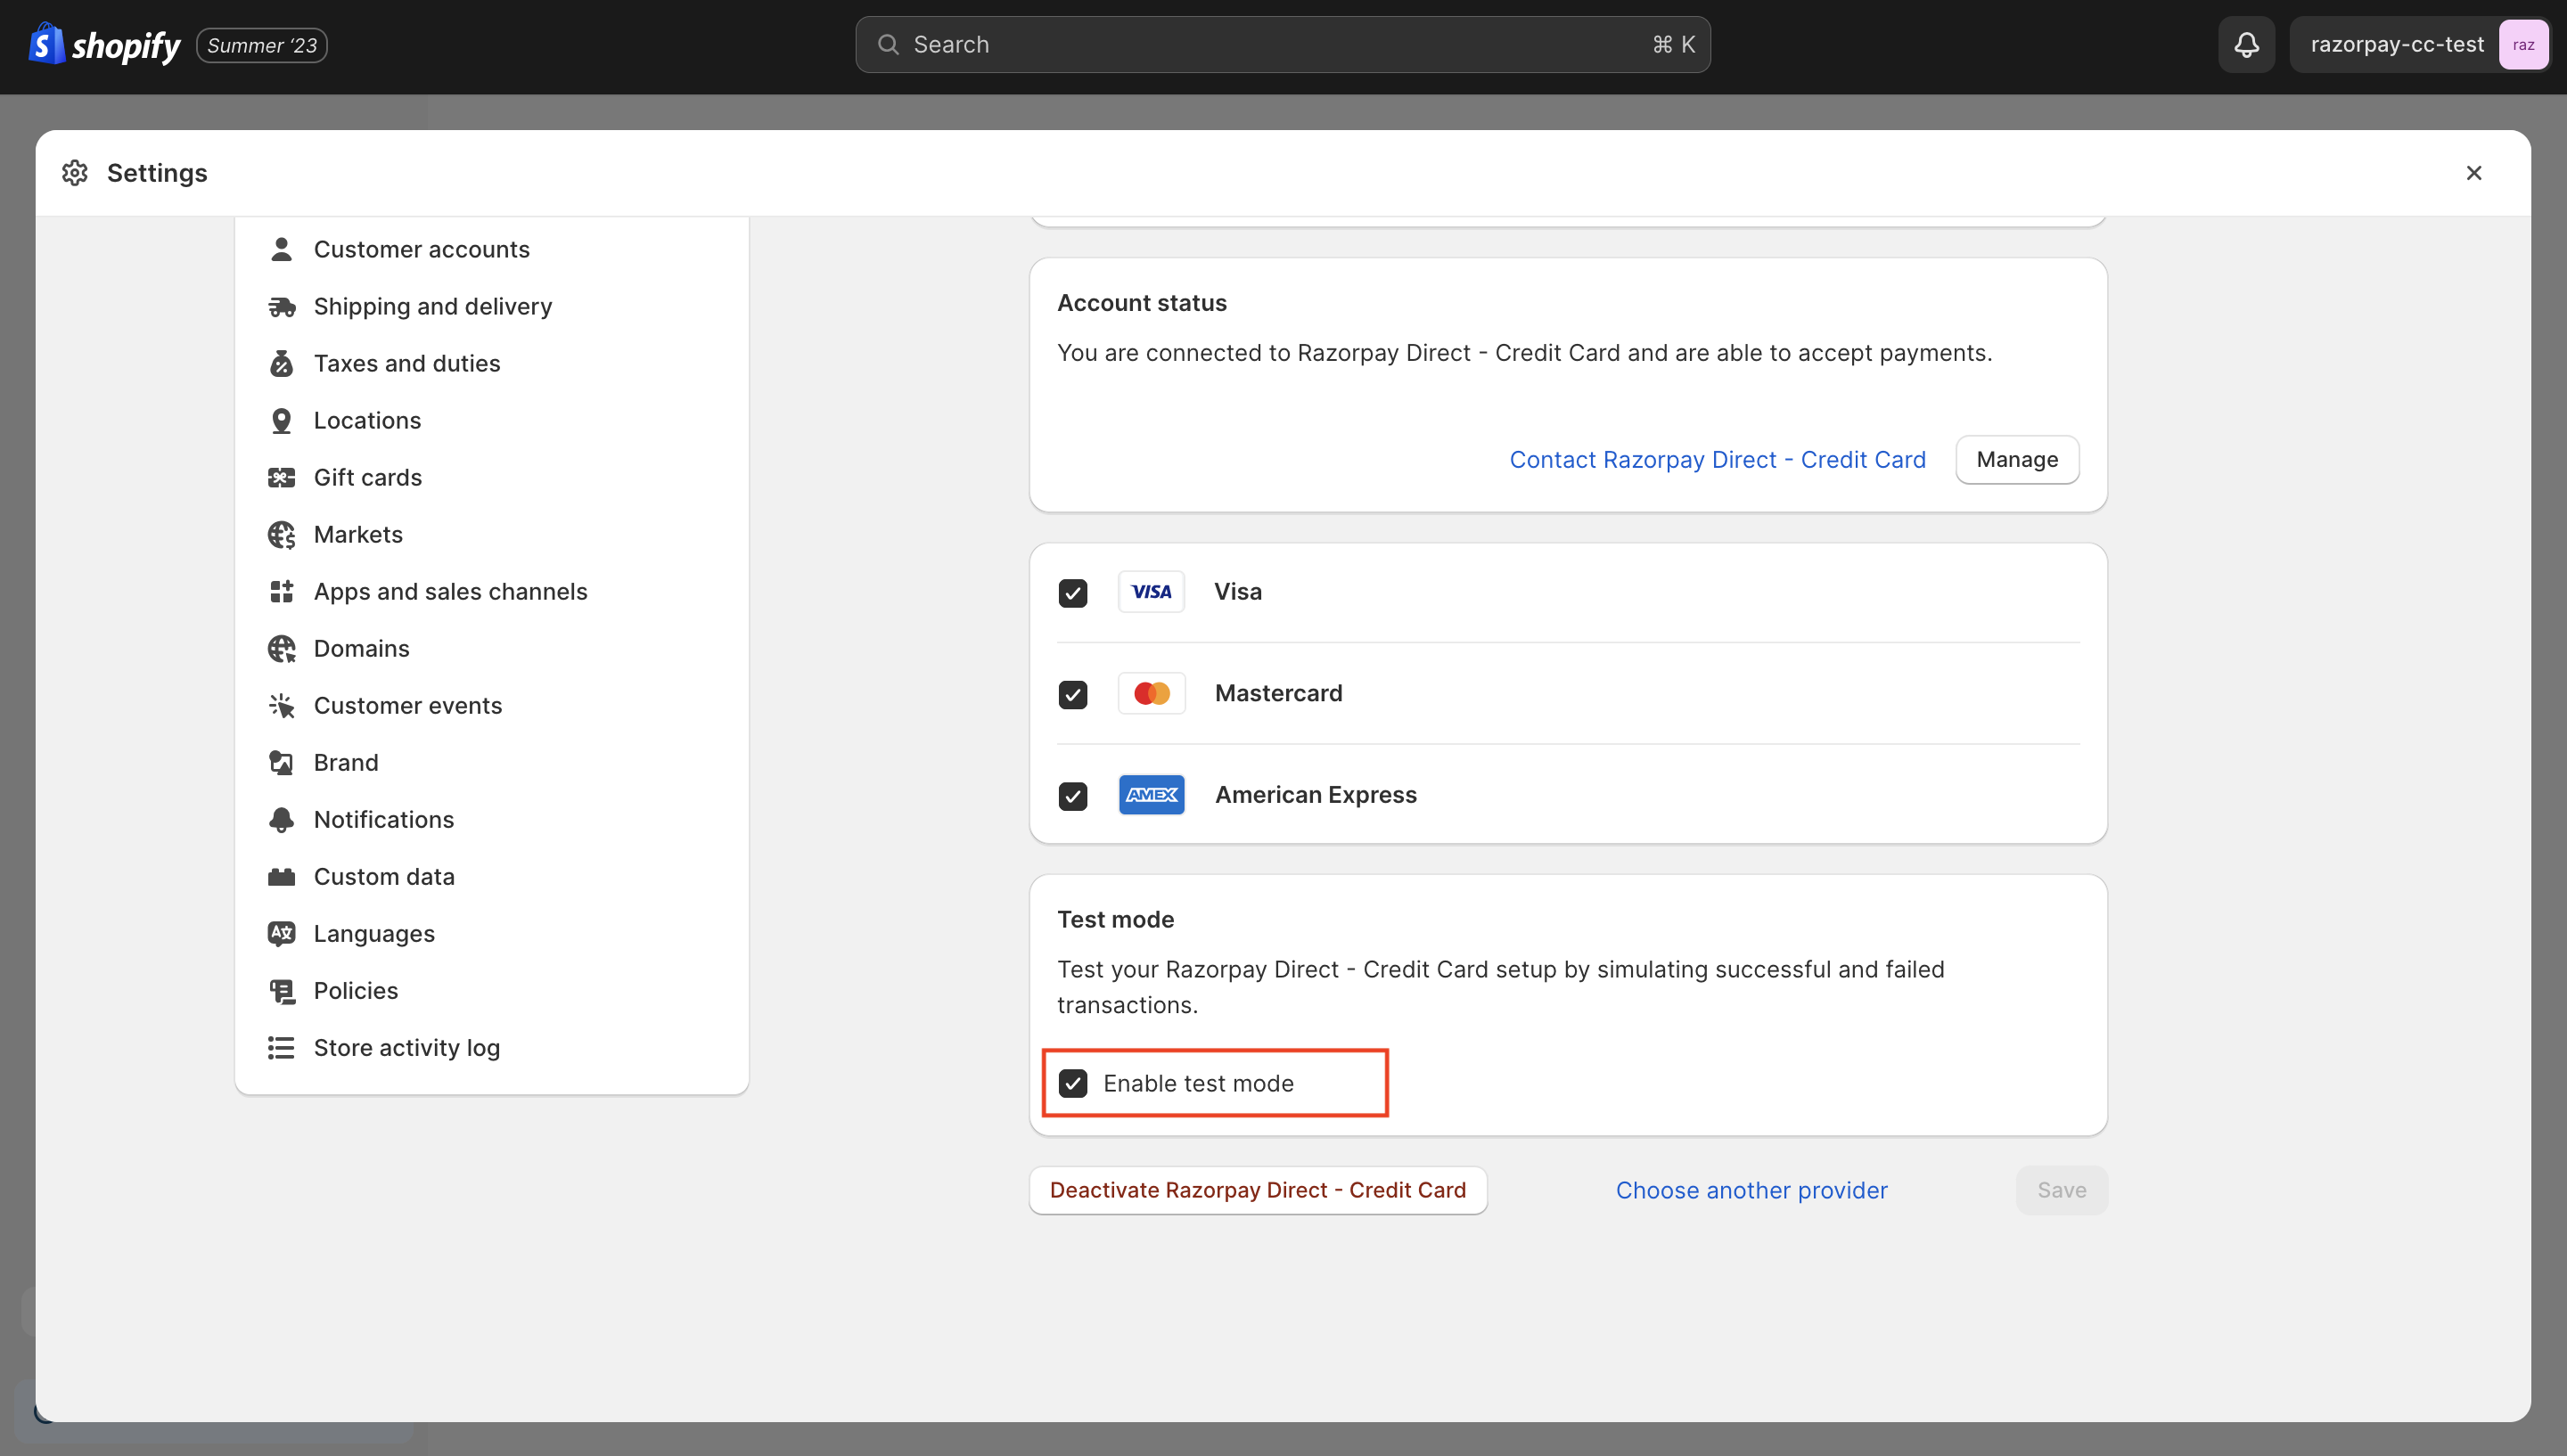Click the Mastercard label text
Viewport: 2567px width, 1456px height.
click(1278, 693)
